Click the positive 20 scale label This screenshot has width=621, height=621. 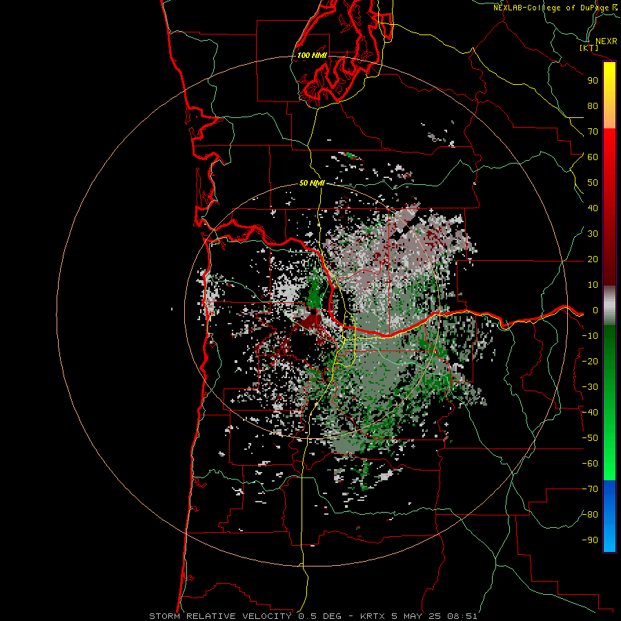pyautogui.click(x=593, y=259)
